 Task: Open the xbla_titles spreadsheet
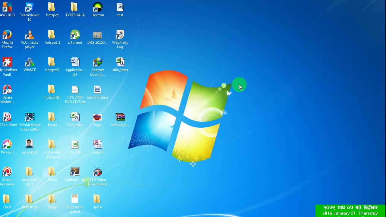120,64
